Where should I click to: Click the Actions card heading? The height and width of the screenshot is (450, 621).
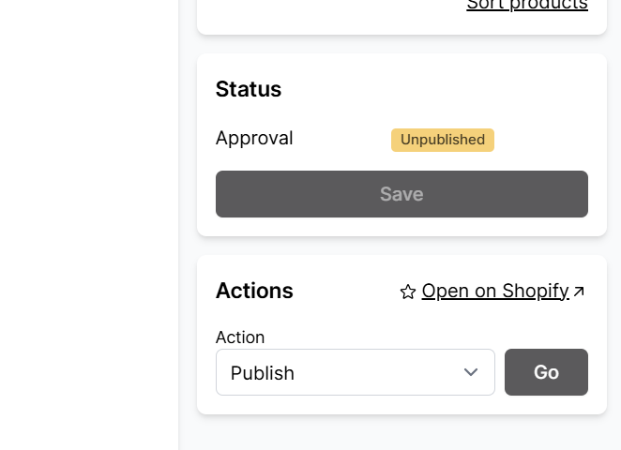[254, 291]
